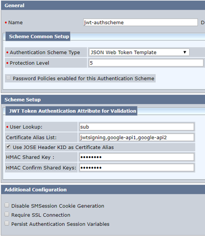Click the dropdown arrow beside JSON Web Token Template
The width and height of the screenshot is (205, 236).
coord(185,52)
